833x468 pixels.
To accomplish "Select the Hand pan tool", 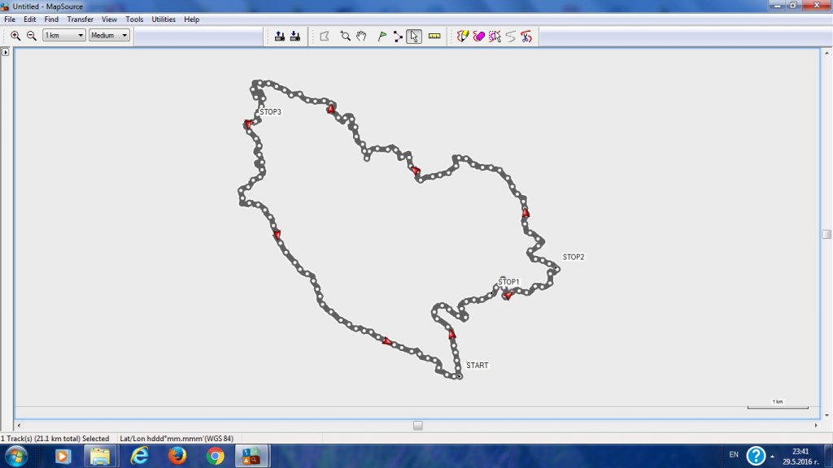I will click(x=361, y=36).
